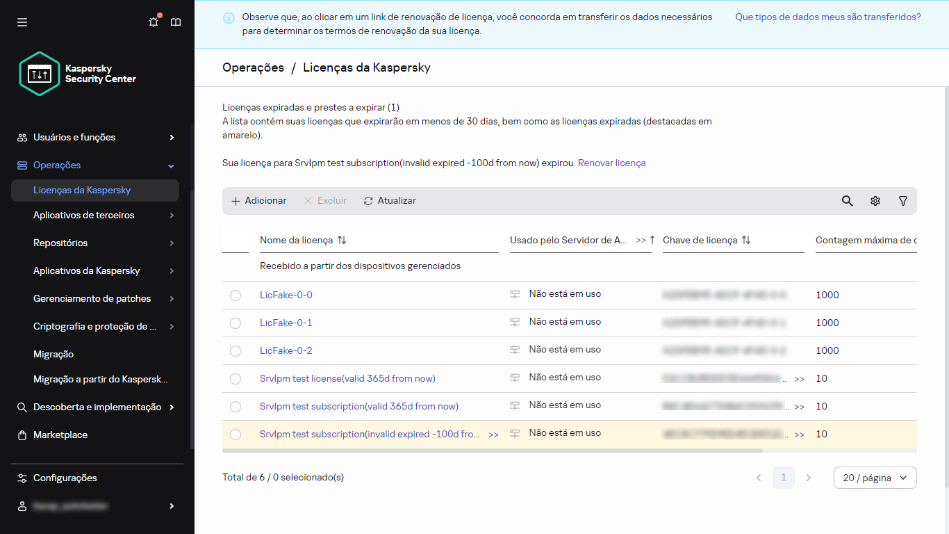Open the notifications bell icon
The height and width of the screenshot is (534, 949).
point(154,22)
